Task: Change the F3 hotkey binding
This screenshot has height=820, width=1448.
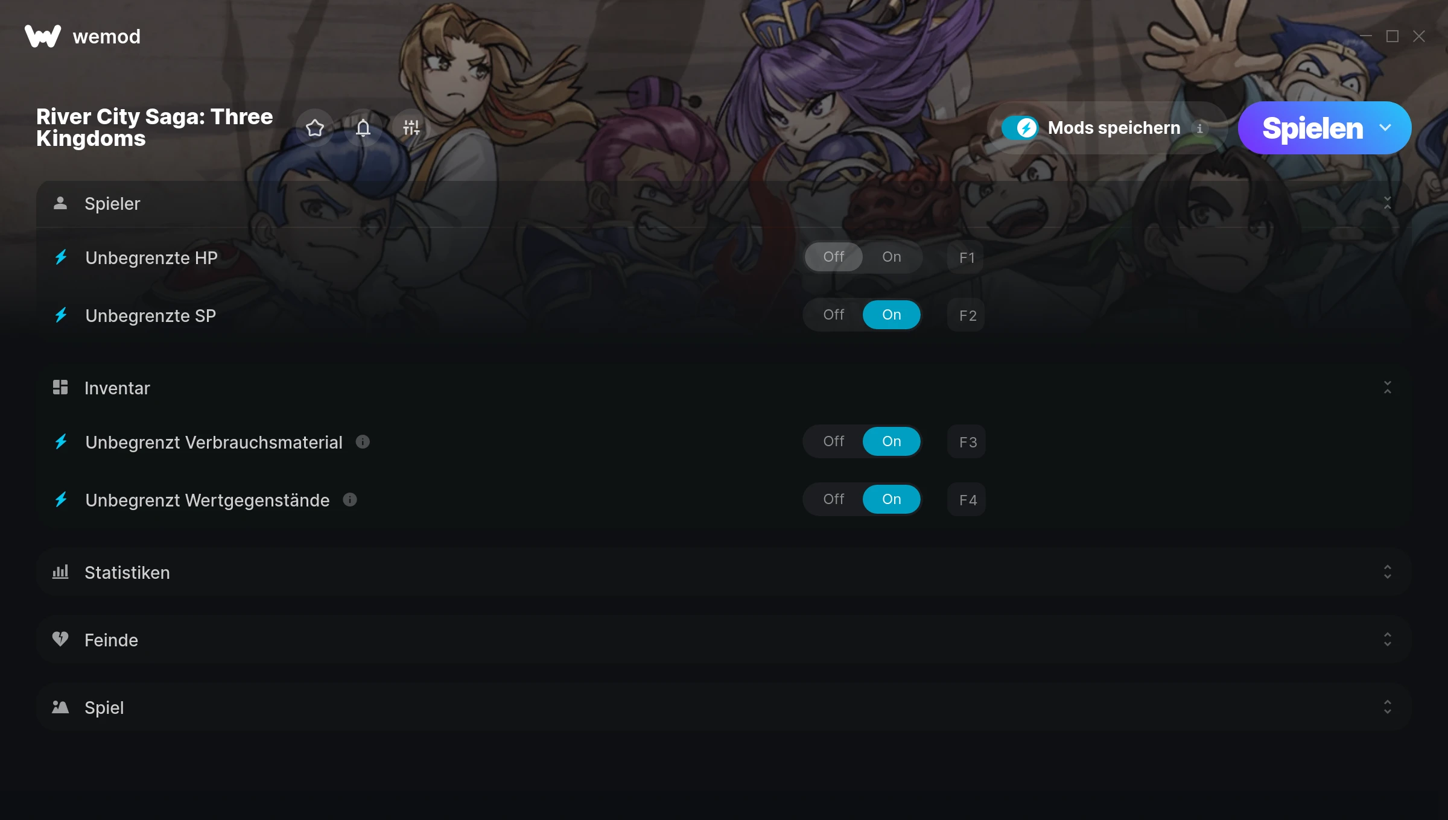Action: 967,442
